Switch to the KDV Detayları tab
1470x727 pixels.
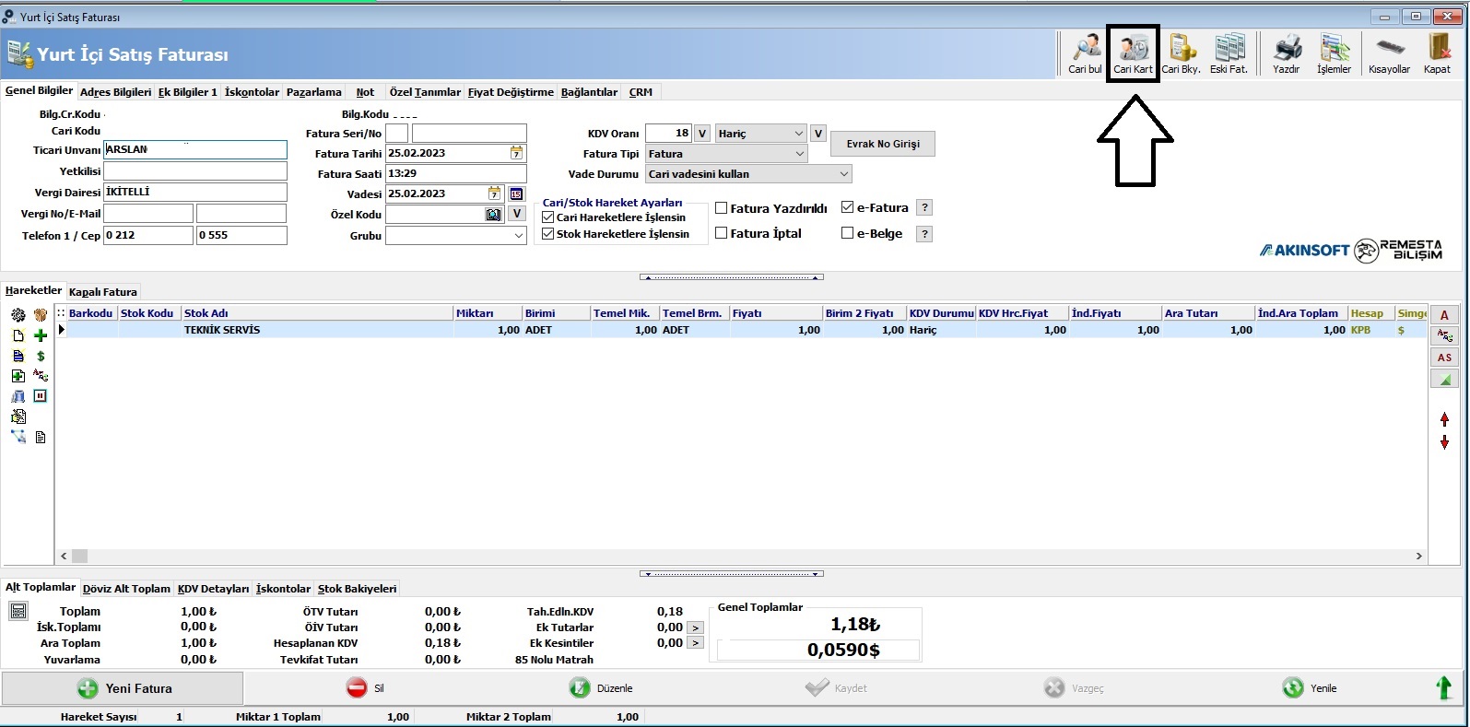click(x=213, y=589)
